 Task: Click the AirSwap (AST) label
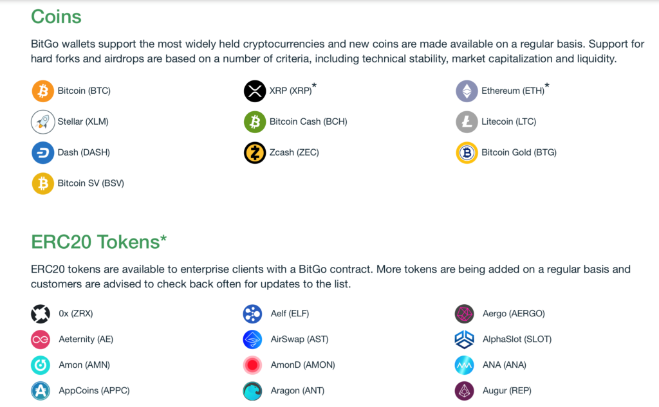pyautogui.click(x=299, y=339)
